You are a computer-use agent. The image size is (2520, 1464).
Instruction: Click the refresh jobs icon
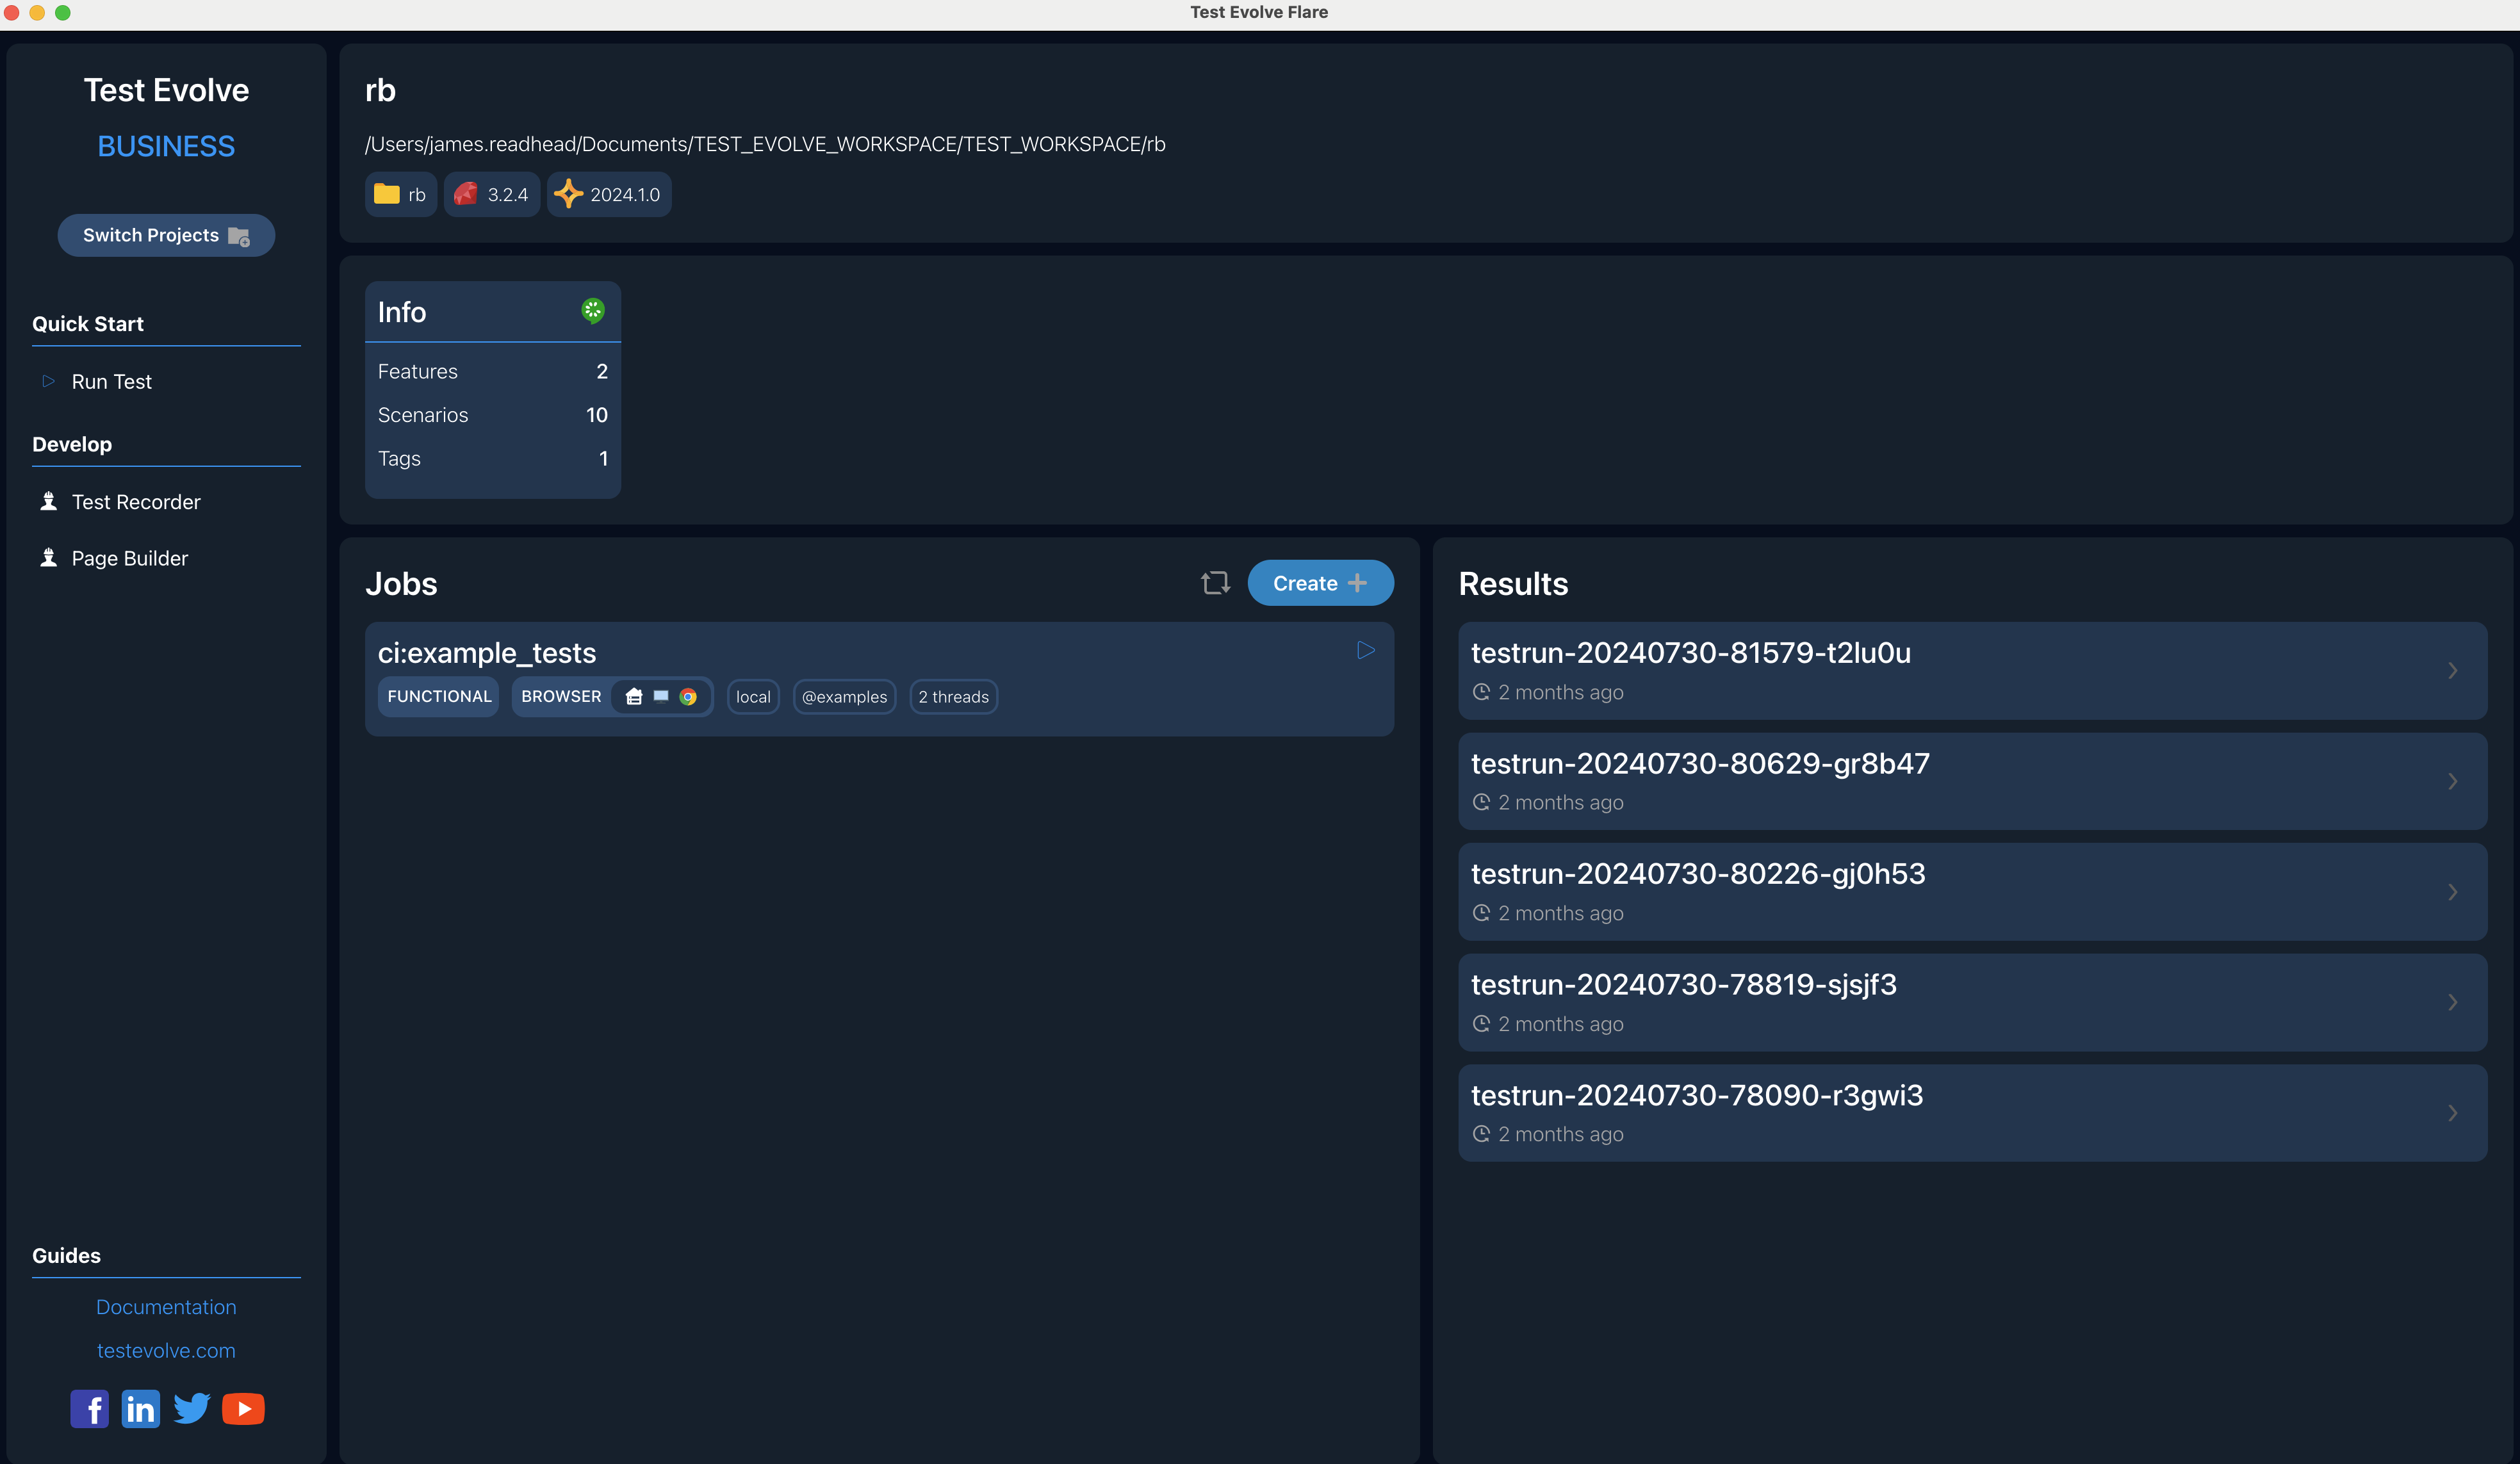(x=1215, y=583)
